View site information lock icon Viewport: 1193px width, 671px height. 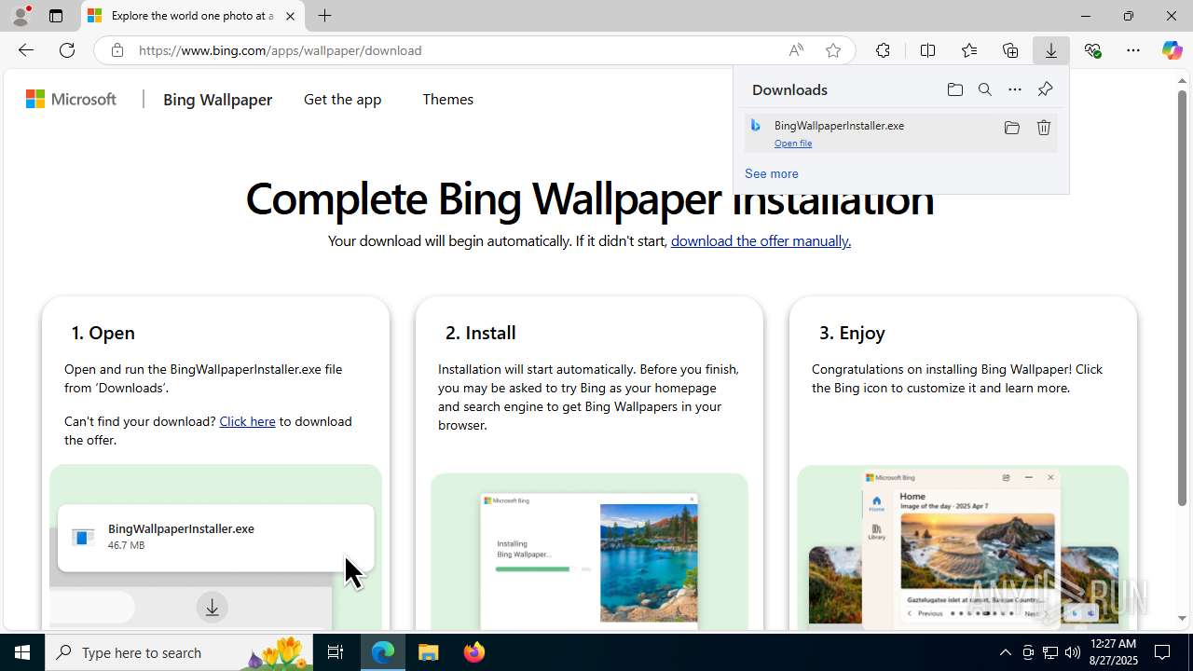(117, 50)
